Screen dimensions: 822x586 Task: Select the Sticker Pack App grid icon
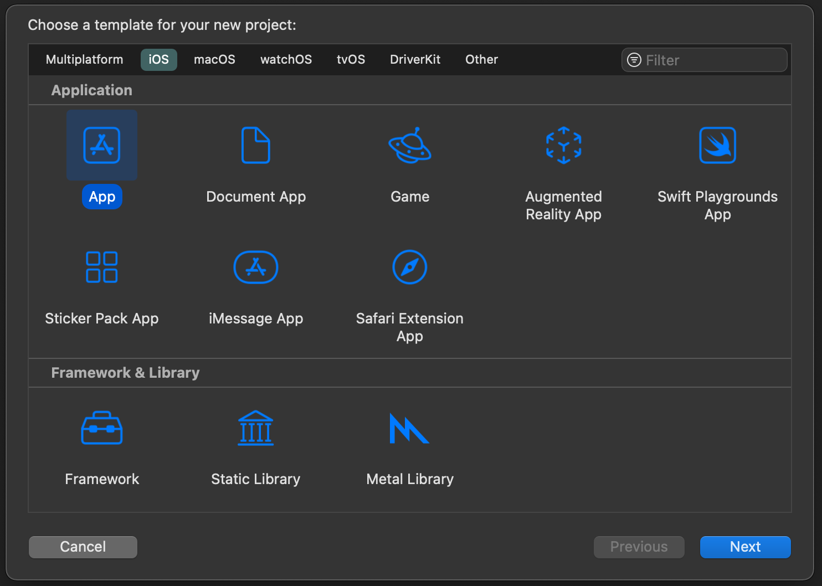coord(102,267)
